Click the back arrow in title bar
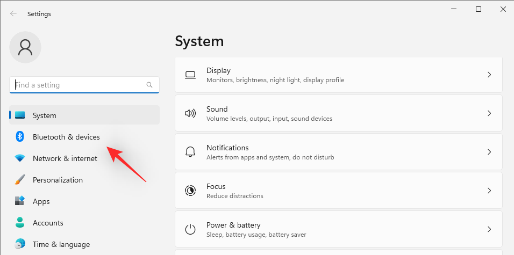 click(13, 14)
